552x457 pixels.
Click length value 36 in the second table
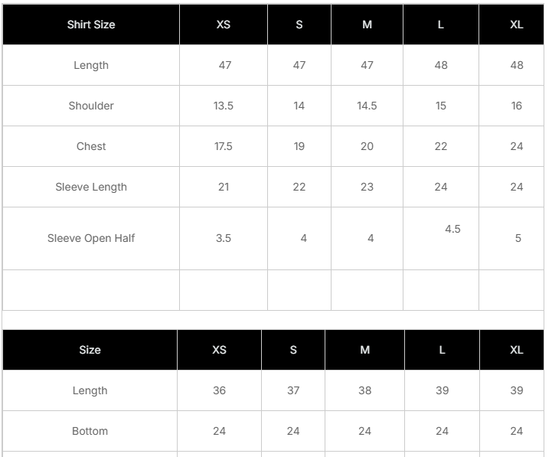[x=219, y=390]
